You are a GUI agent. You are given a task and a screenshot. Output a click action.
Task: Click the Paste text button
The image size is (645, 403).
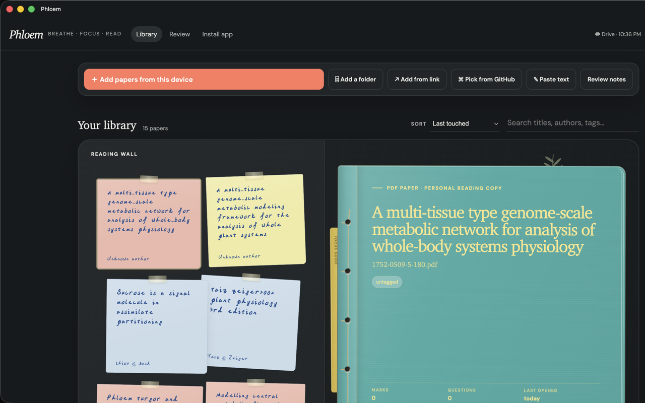[x=551, y=80]
